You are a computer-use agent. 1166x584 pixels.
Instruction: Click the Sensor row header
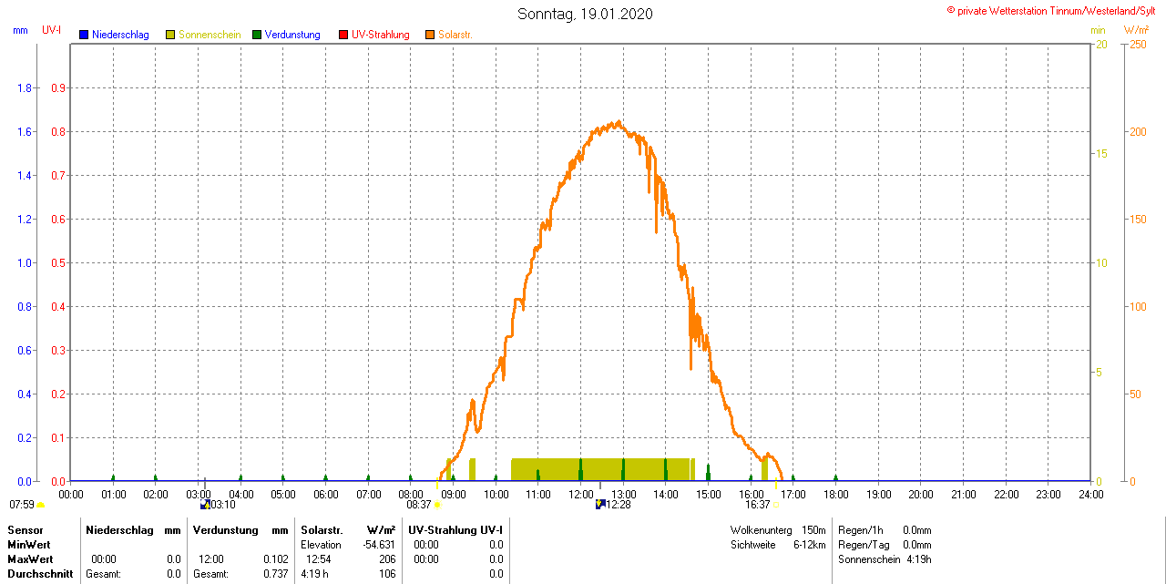(x=25, y=530)
